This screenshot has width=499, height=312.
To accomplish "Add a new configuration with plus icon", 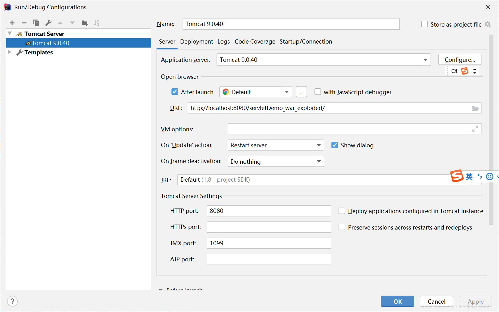I will tap(12, 23).
